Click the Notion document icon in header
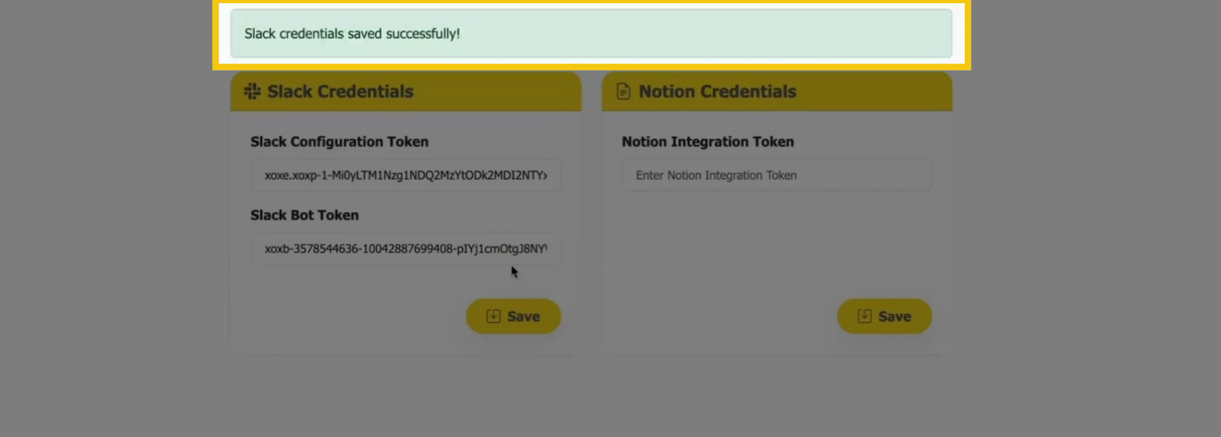Image resolution: width=1221 pixels, height=437 pixels. (623, 92)
